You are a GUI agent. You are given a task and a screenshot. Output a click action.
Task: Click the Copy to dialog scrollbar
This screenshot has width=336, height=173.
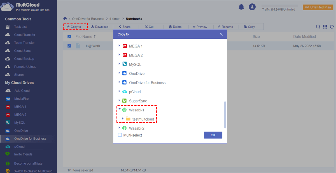tap(225, 114)
